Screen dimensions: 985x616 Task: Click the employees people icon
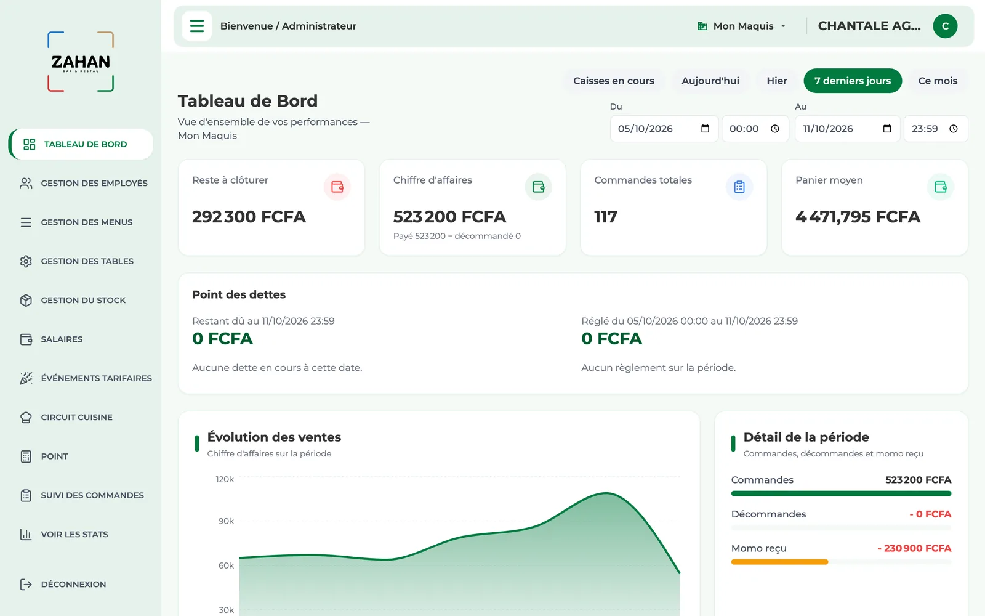[x=26, y=183]
